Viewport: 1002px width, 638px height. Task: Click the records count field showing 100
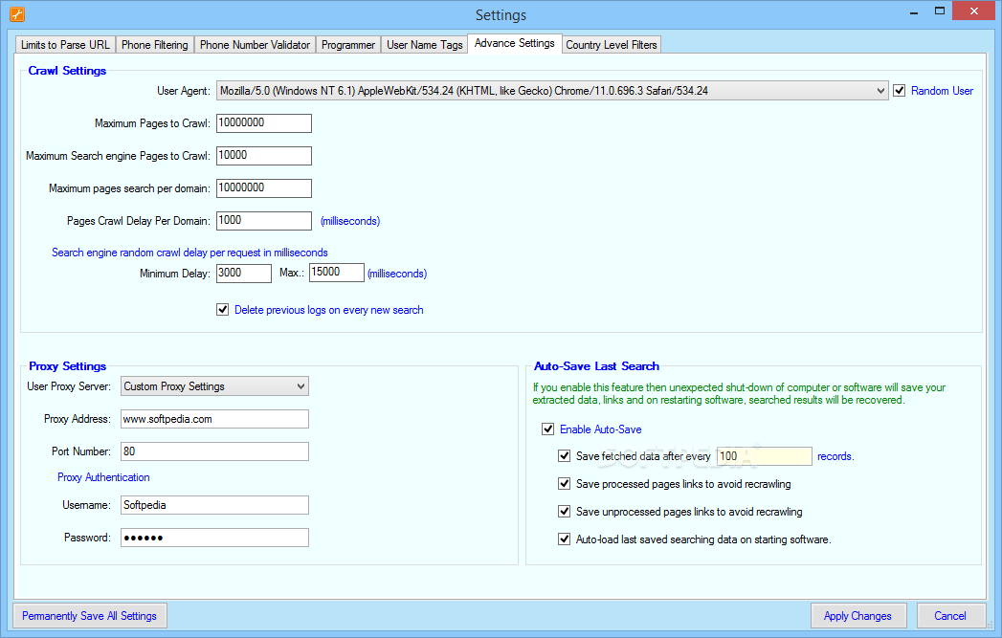(x=765, y=456)
